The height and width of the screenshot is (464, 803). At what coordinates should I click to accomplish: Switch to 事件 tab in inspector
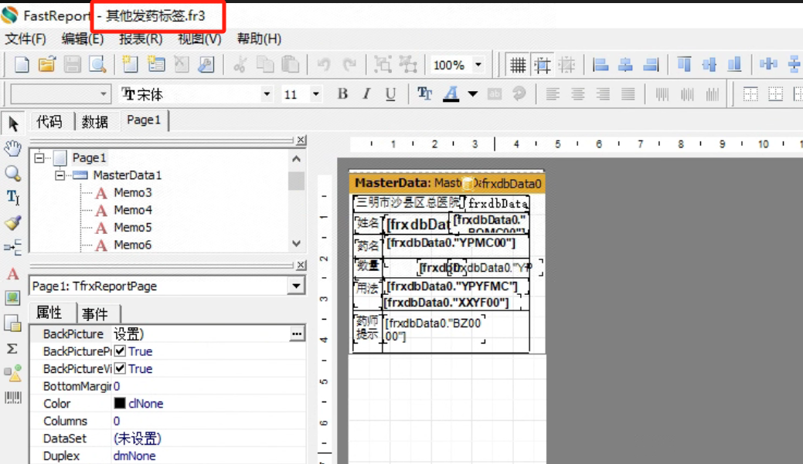[95, 314]
